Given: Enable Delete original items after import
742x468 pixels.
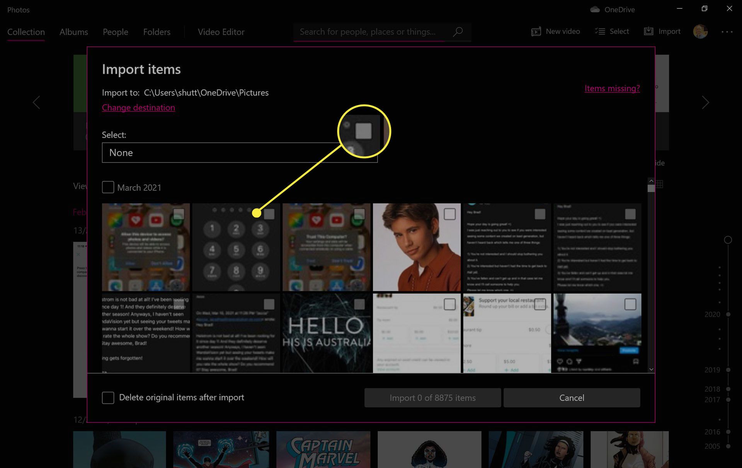Looking at the screenshot, I should [x=108, y=397].
